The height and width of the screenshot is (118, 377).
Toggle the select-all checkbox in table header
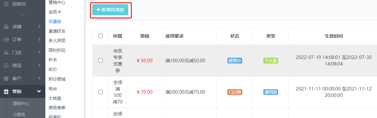pos(100,36)
